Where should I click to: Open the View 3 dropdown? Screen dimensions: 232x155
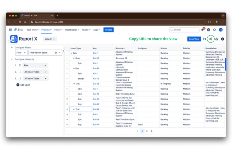click(50, 39)
